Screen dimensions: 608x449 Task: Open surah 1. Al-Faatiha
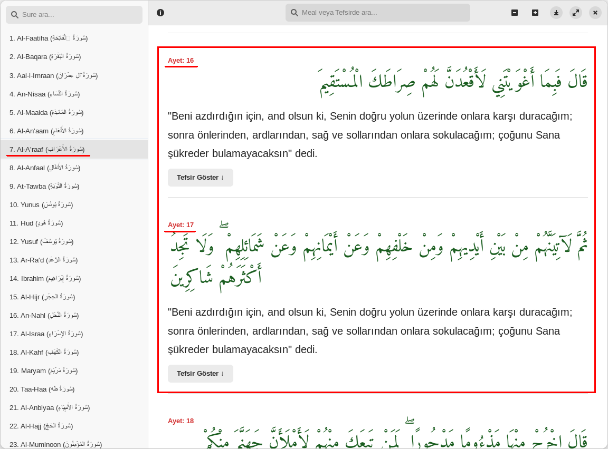pos(49,38)
